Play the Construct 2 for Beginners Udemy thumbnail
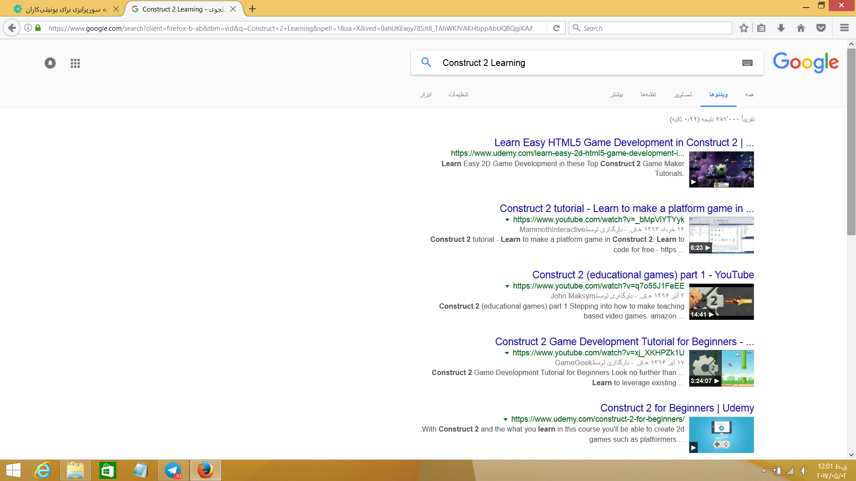 [x=721, y=435]
